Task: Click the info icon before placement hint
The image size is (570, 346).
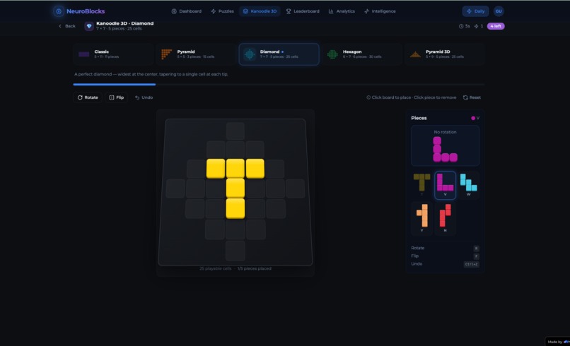Action: pyautogui.click(x=368, y=97)
